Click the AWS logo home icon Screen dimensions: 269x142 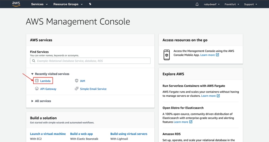(16, 4)
